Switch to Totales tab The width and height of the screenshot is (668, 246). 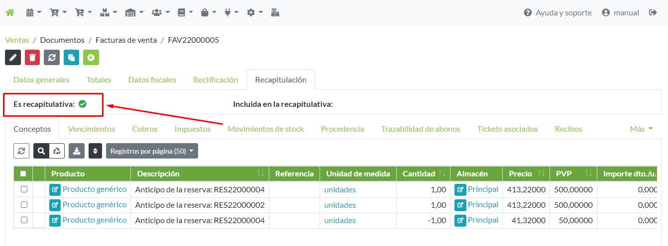pos(99,80)
